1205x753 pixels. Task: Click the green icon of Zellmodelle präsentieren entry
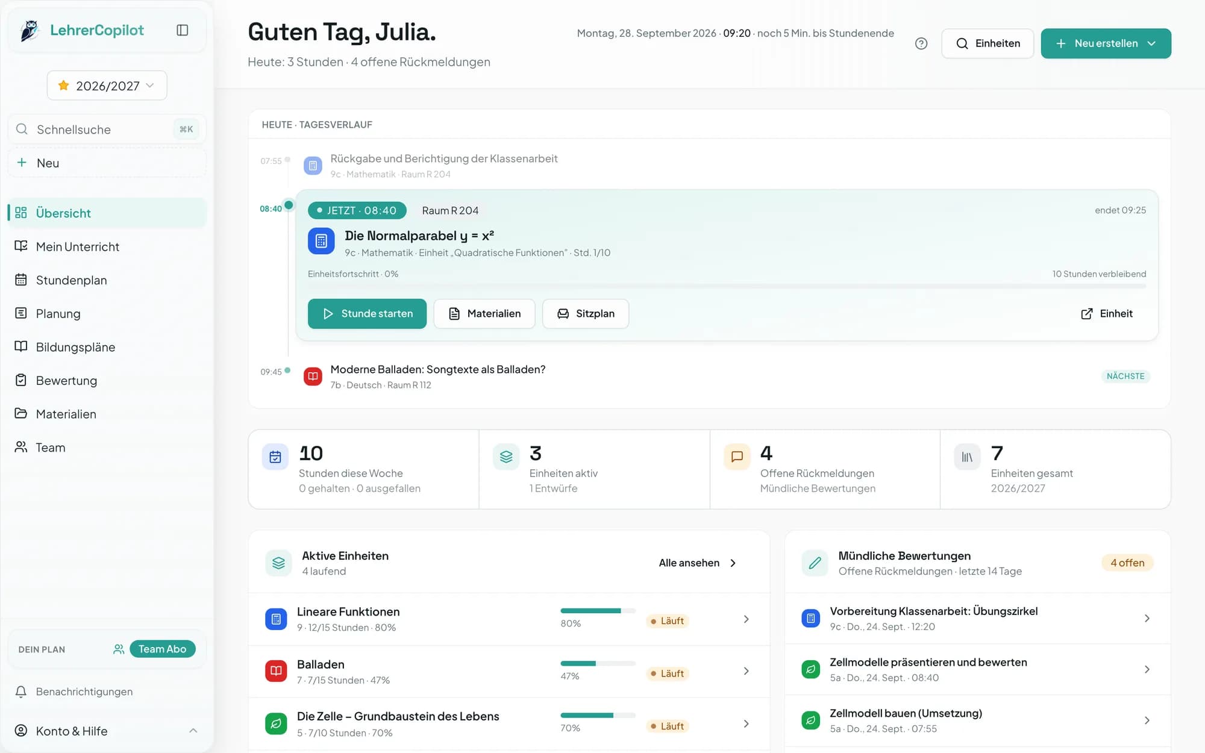pos(811,669)
